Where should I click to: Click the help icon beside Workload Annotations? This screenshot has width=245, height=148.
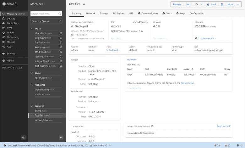pos(152,126)
